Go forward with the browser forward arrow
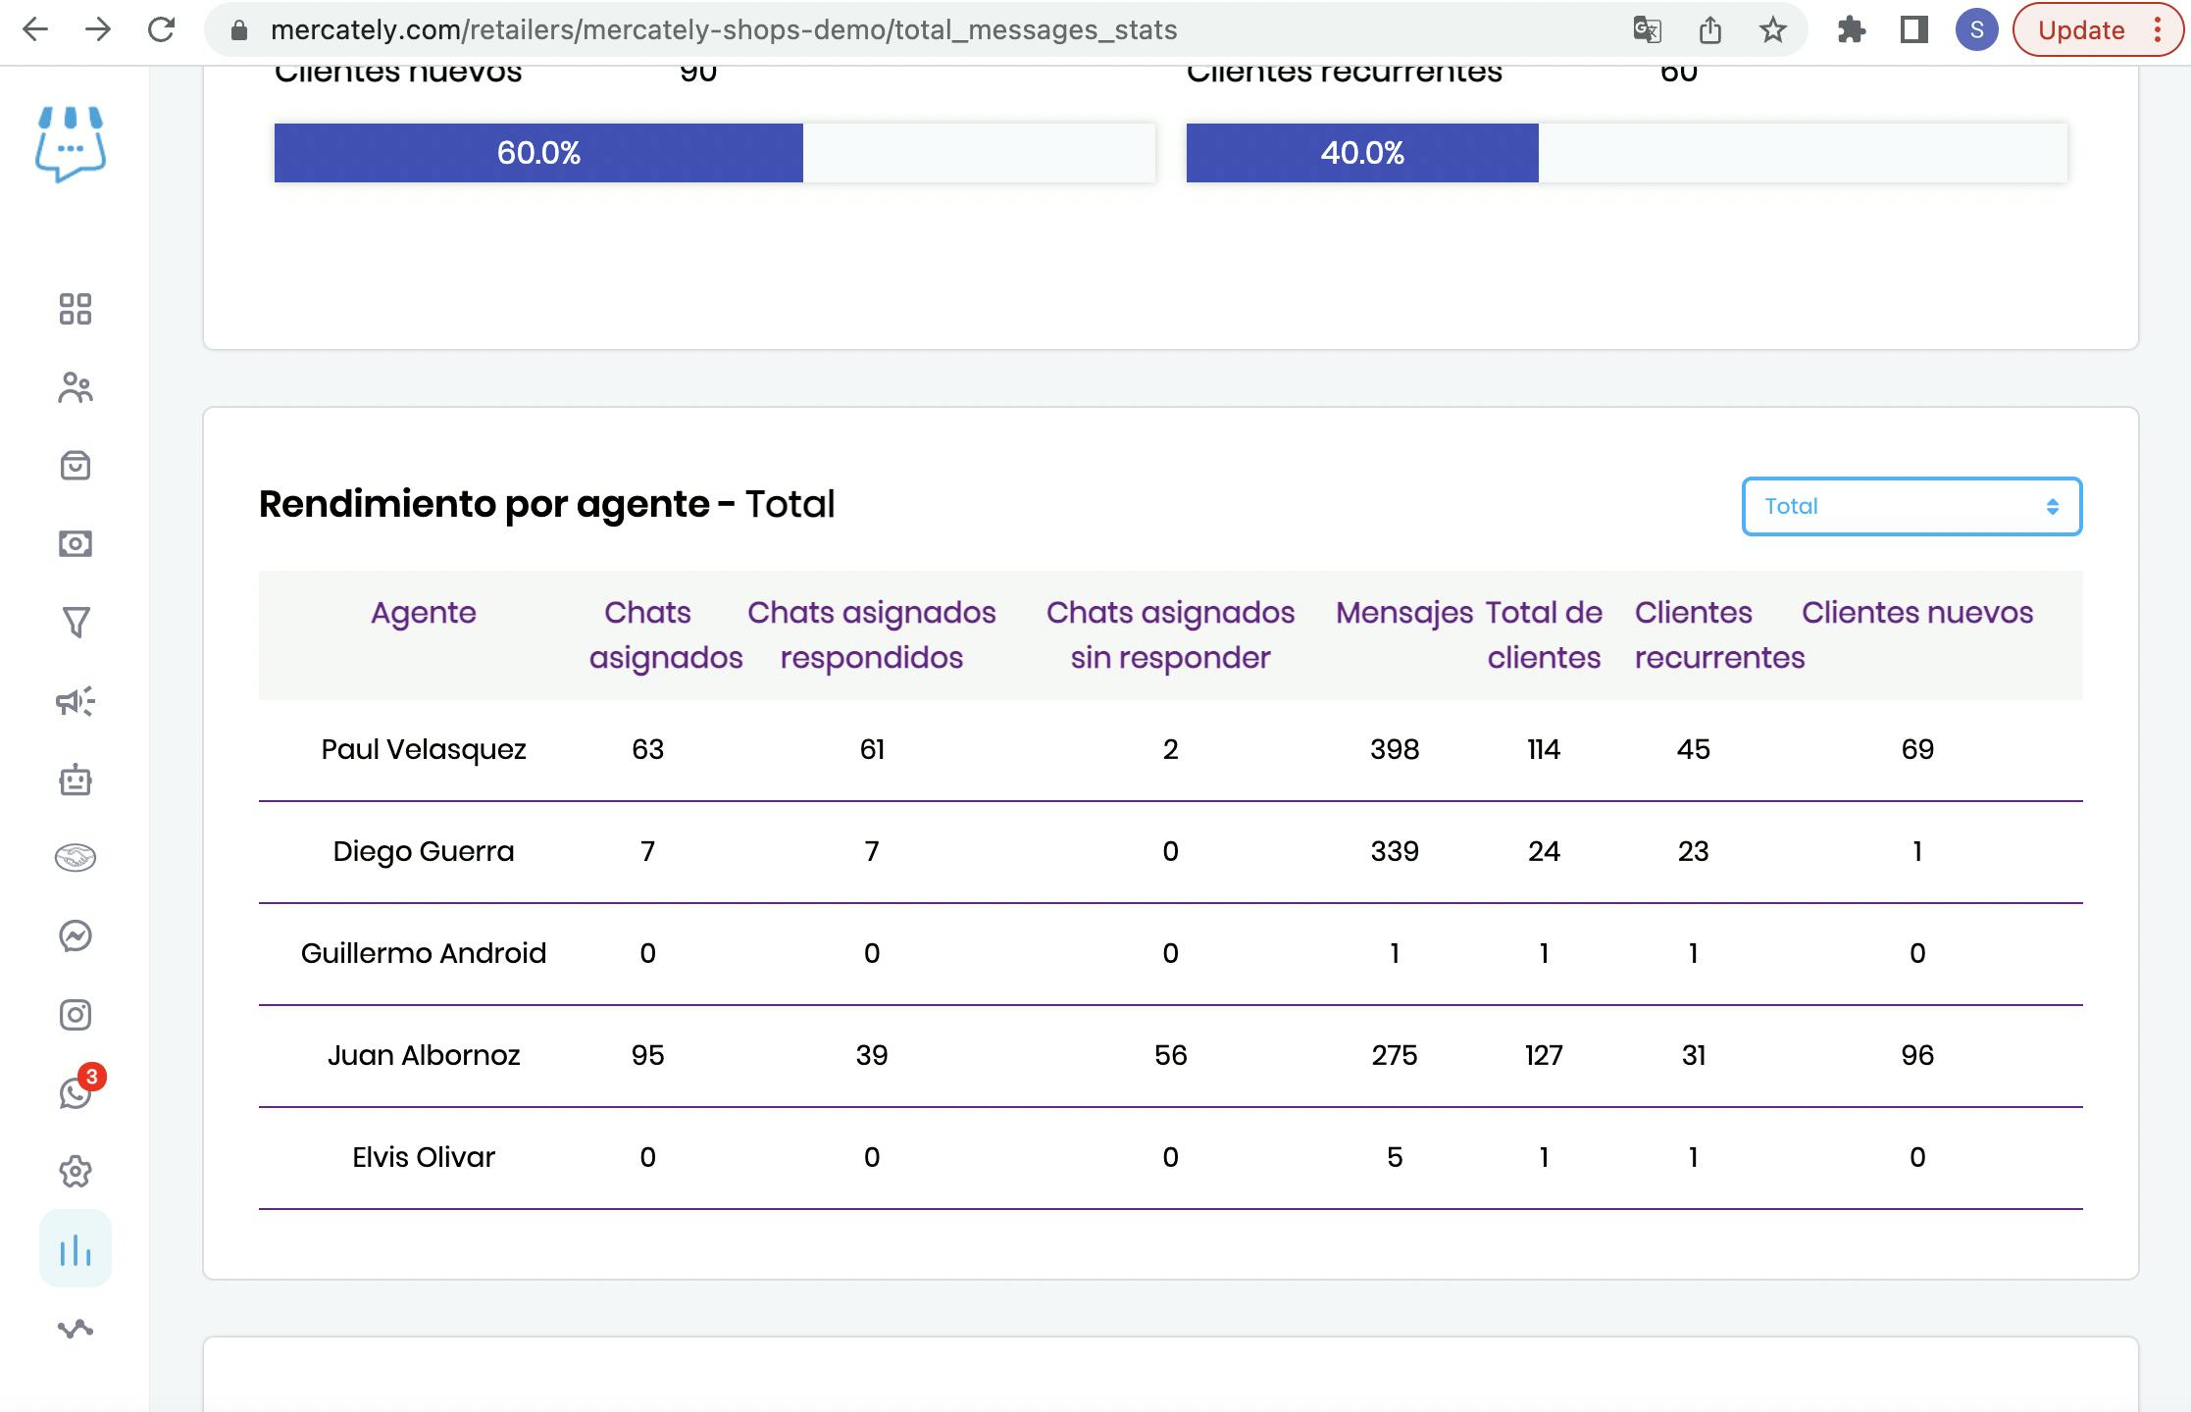The image size is (2191, 1412). point(98,29)
